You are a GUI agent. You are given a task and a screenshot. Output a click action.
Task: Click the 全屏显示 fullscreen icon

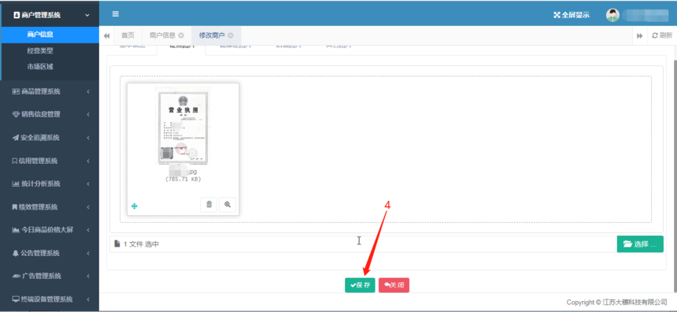[557, 15]
